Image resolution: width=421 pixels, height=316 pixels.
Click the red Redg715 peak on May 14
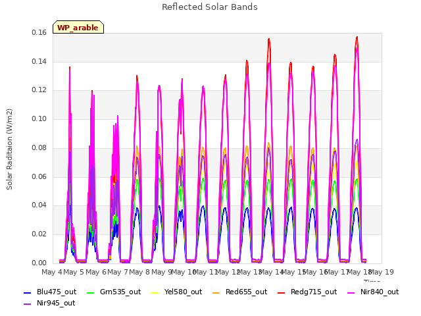[269, 39]
